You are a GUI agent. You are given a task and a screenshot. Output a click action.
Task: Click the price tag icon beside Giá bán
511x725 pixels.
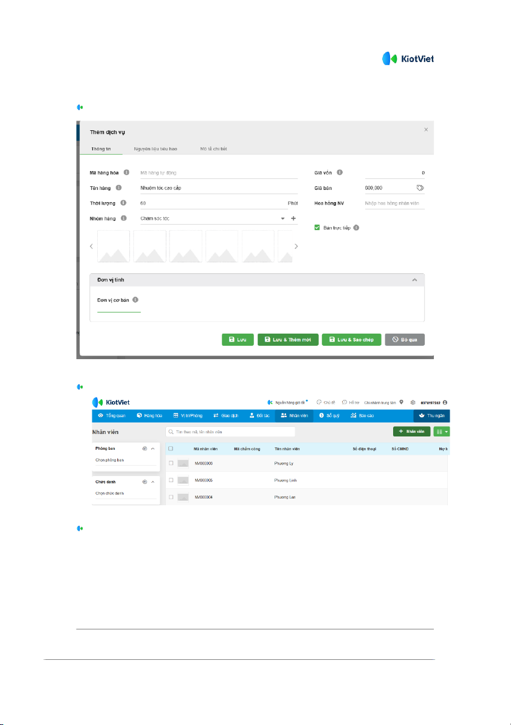(x=420, y=188)
